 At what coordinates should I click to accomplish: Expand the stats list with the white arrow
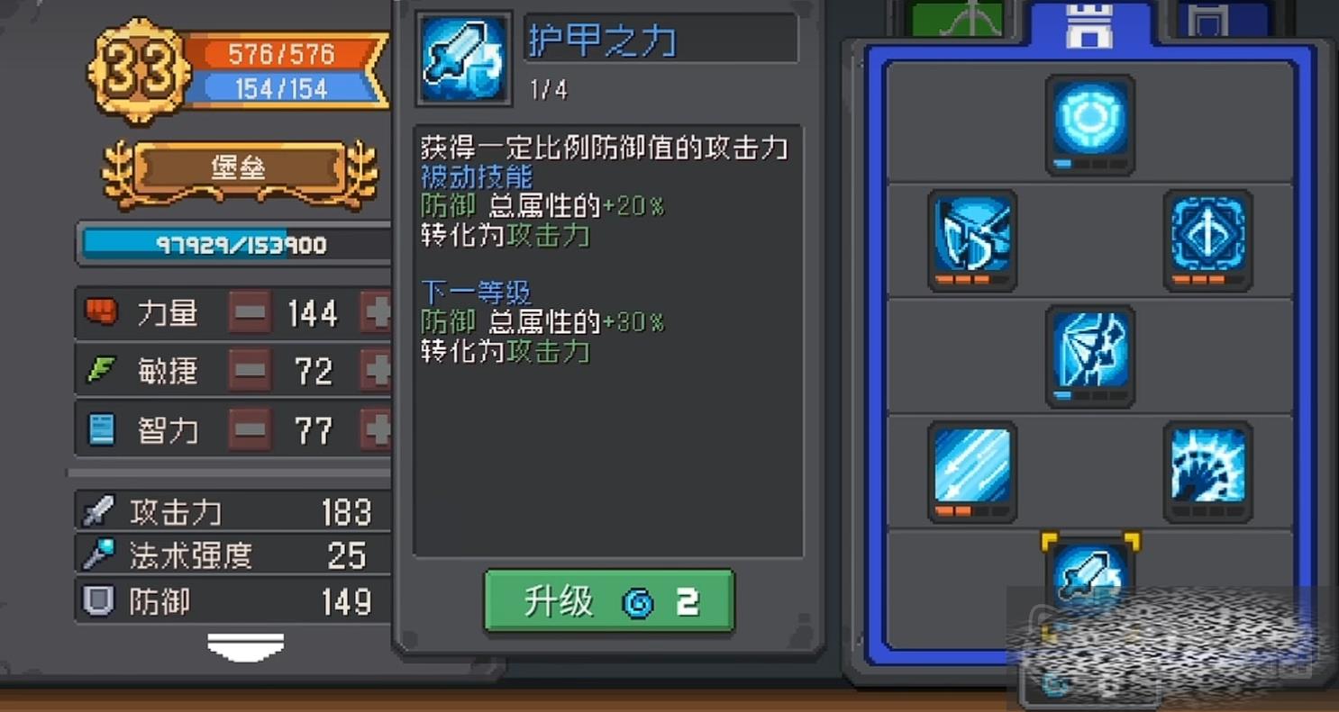246,646
